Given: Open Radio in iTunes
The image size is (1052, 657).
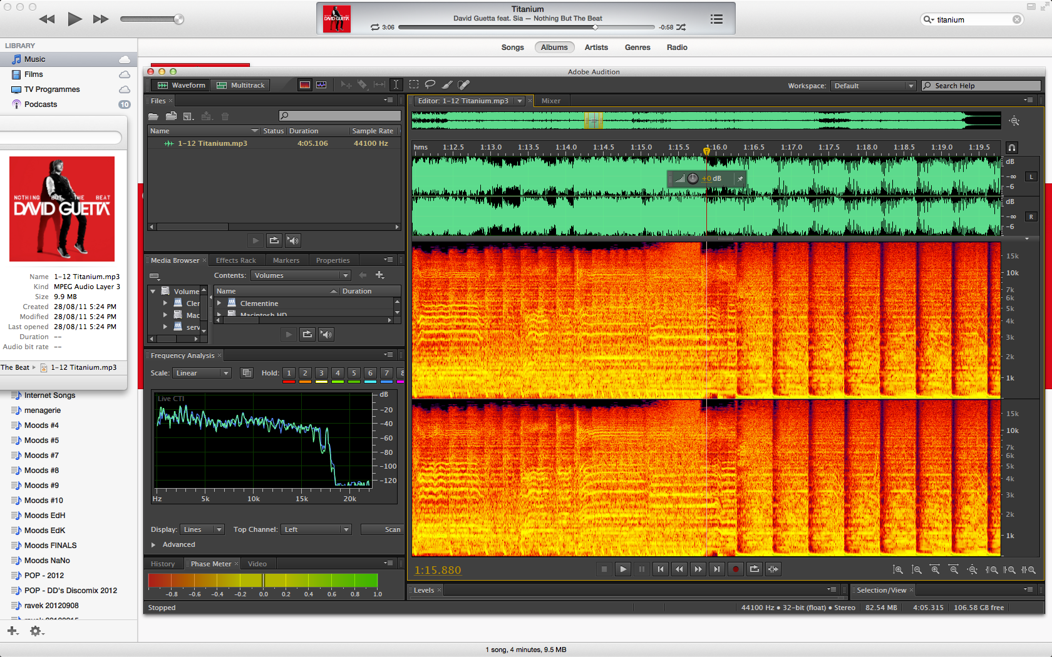Looking at the screenshot, I should (x=677, y=48).
